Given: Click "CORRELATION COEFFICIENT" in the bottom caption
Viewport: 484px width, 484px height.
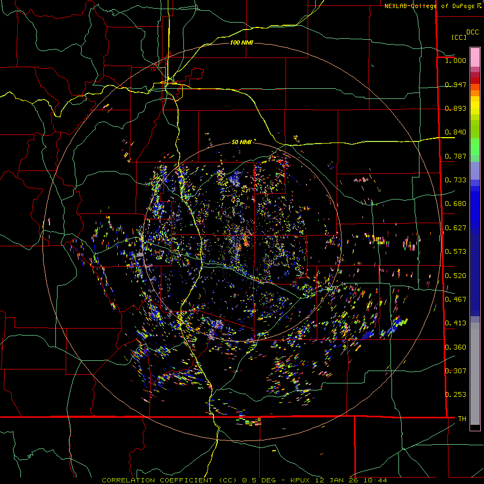Looking at the screenshot, I should pyautogui.click(x=157, y=480).
